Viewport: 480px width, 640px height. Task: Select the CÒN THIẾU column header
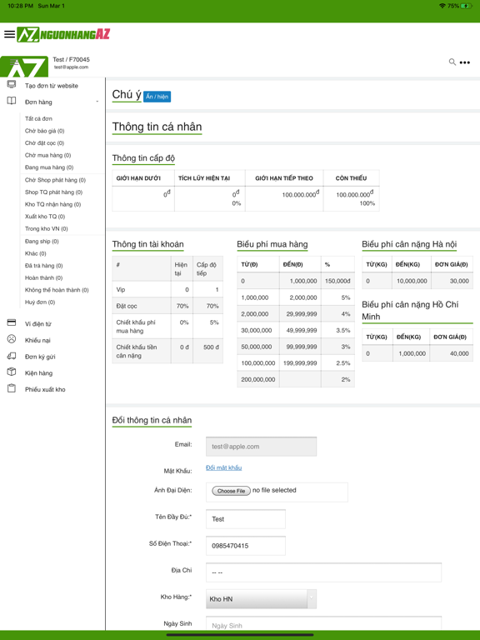point(351,178)
